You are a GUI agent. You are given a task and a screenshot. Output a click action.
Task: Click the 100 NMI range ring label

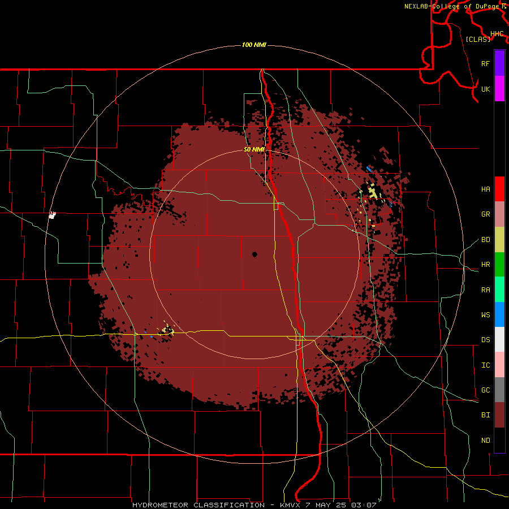[x=254, y=45]
